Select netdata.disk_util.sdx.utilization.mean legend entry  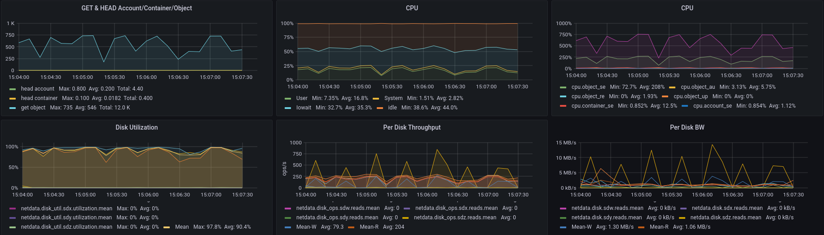coord(66,209)
